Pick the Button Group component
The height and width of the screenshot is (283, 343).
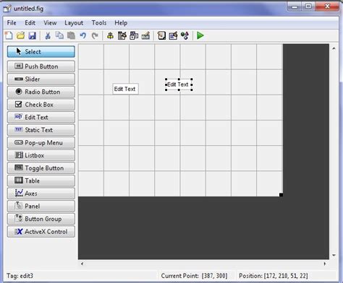point(41,219)
